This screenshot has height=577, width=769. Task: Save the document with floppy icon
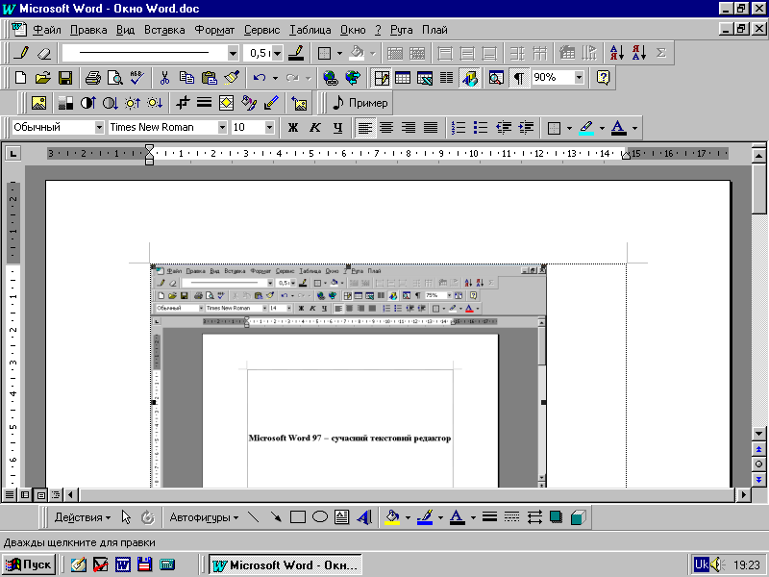point(65,78)
